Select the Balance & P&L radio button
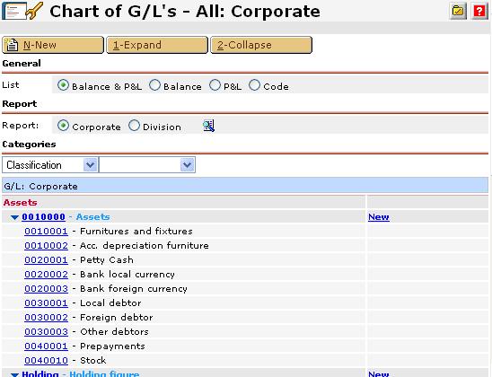Screen dimensions: 492x377 63,85
